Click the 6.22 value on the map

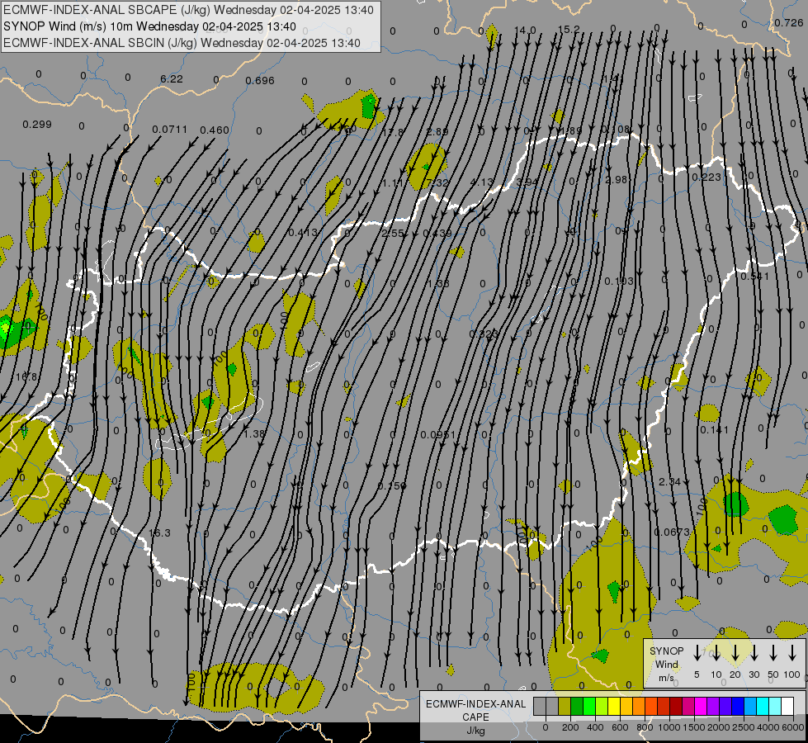click(172, 79)
